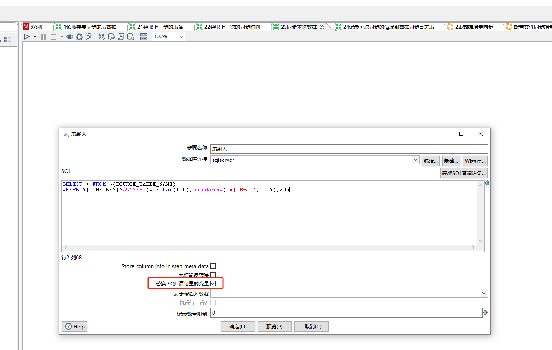The height and width of the screenshot is (350, 552).
Task: Click the 步骤名称 input field
Action: pos(349,149)
